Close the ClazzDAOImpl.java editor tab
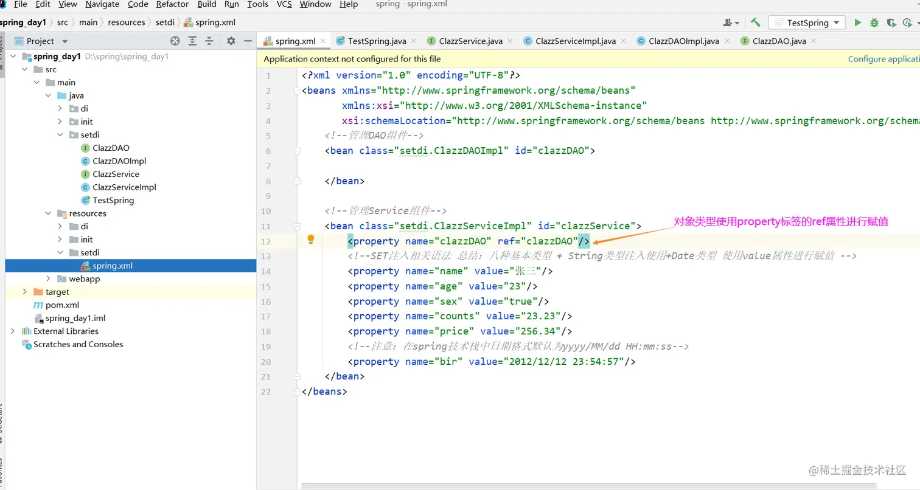The height and width of the screenshot is (490, 920). tap(727, 41)
